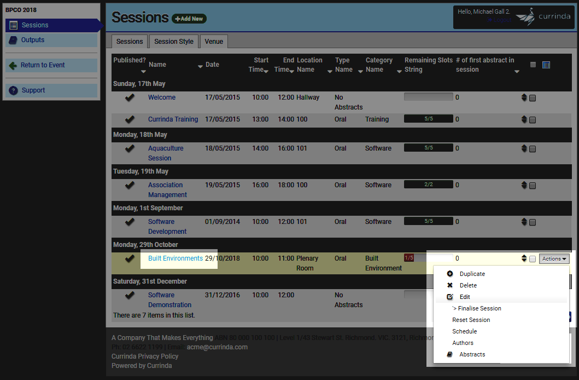Click the reorder arrows for Association Management row
579x380 pixels.
(x=524, y=185)
